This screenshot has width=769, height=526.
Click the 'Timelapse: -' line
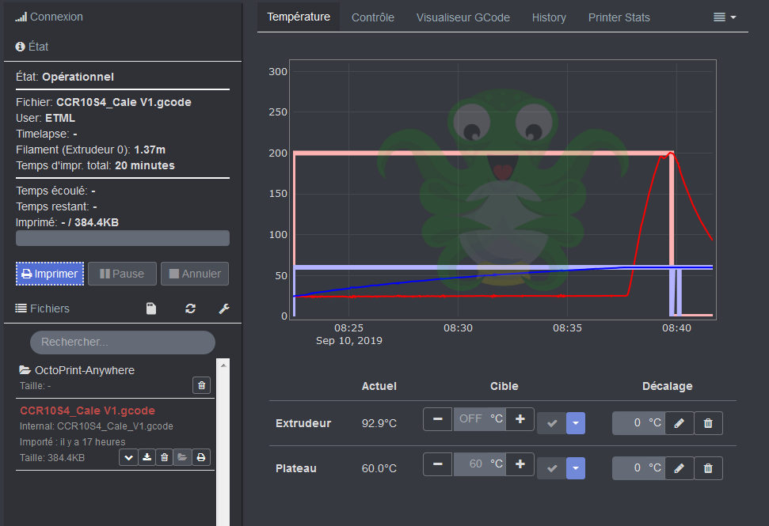47,134
